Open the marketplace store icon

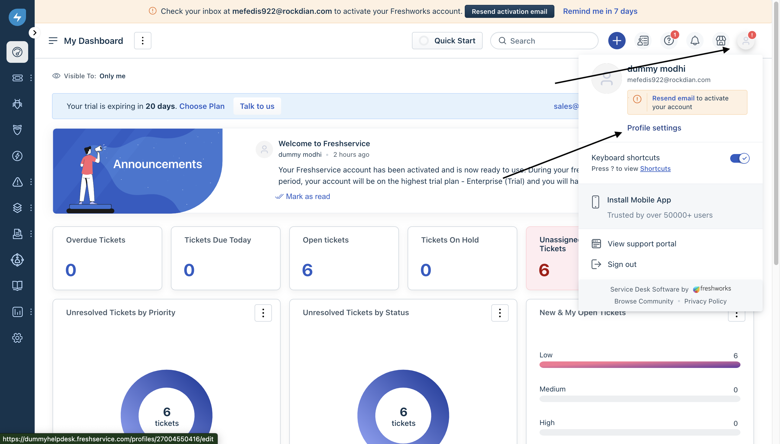[x=720, y=41]
